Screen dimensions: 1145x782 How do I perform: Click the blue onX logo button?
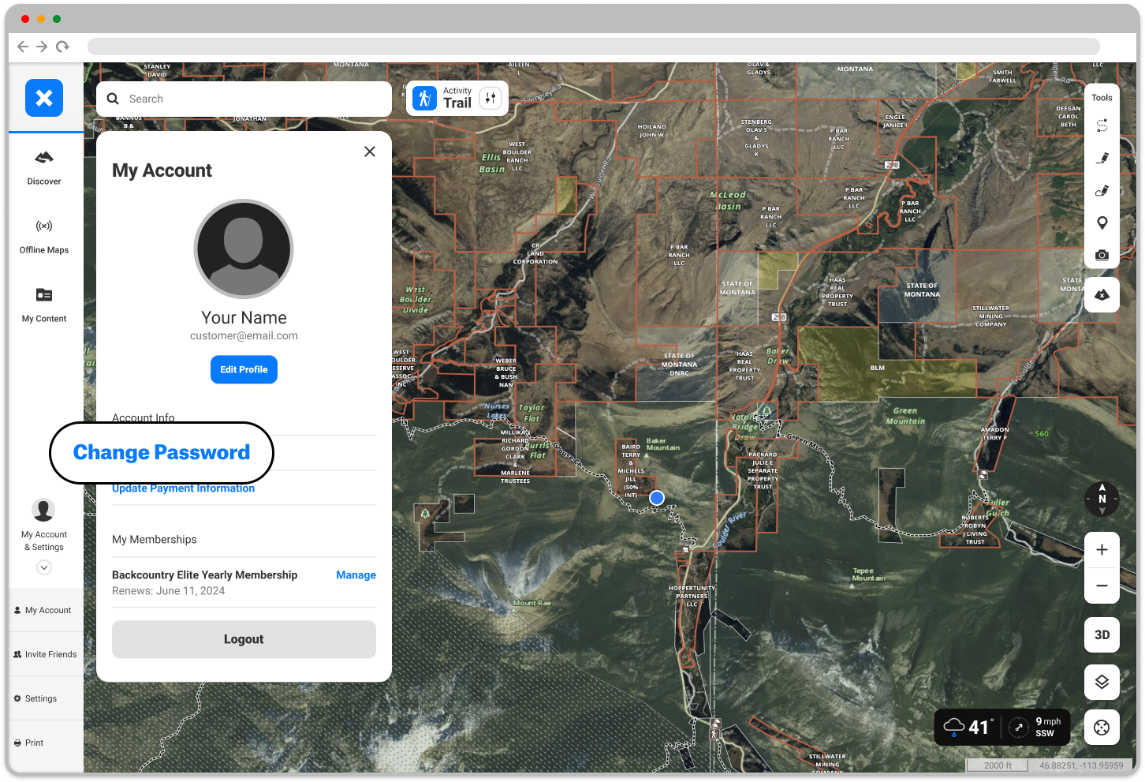click(x=44, y=98)
